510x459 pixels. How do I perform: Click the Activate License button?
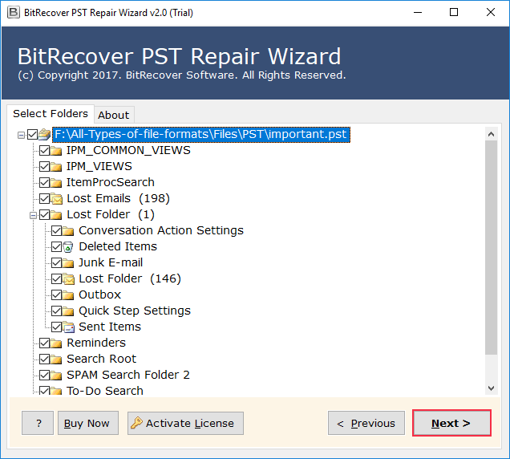185,423
